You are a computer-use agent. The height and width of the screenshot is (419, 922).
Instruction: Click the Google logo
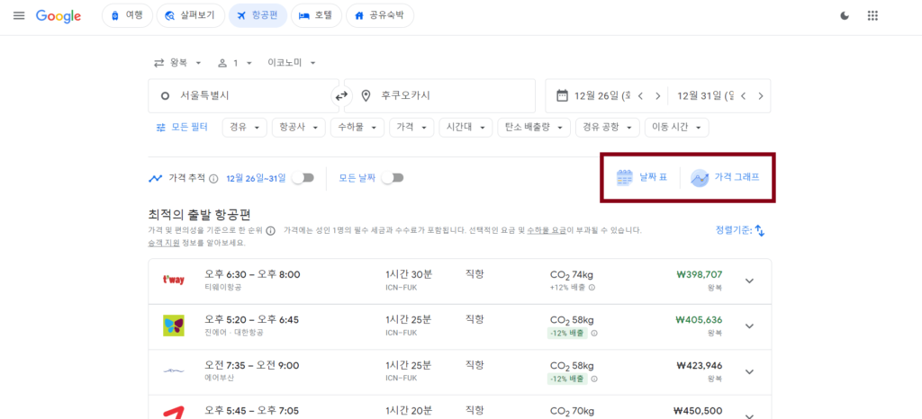[59, 16]
